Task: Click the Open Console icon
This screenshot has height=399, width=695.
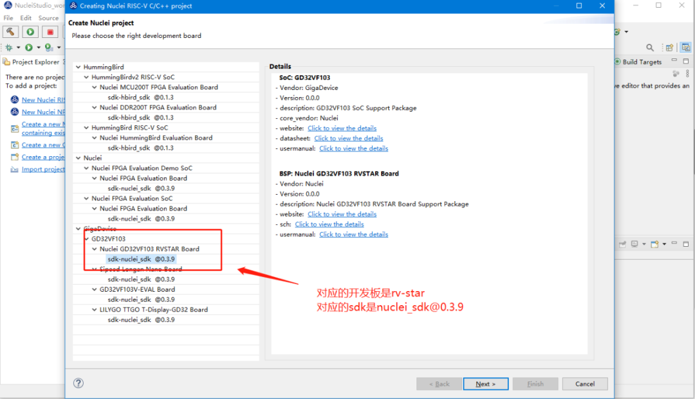Action: [x=654, y=244]
